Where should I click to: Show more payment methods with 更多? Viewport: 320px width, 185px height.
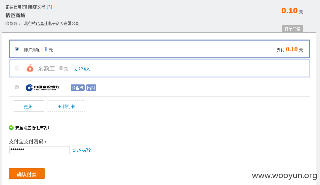[29, 106]
